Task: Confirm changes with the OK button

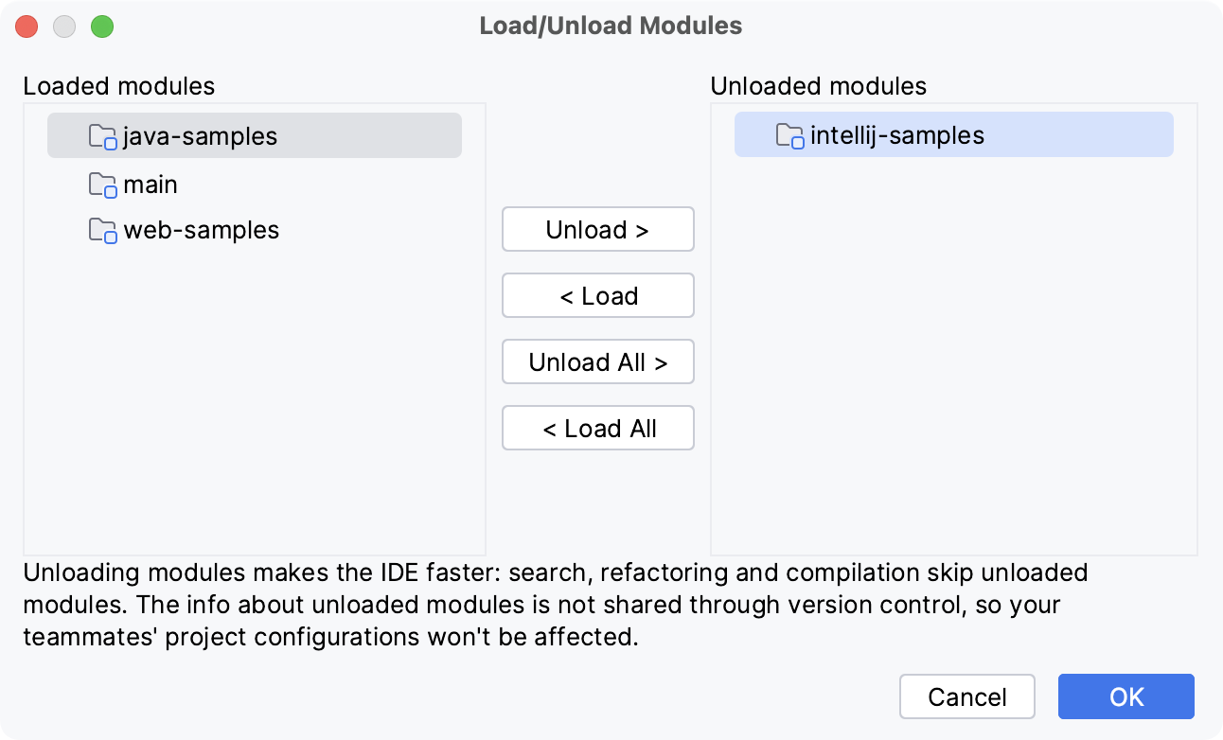Action: pyautogui.click(x=1125, y=696)
